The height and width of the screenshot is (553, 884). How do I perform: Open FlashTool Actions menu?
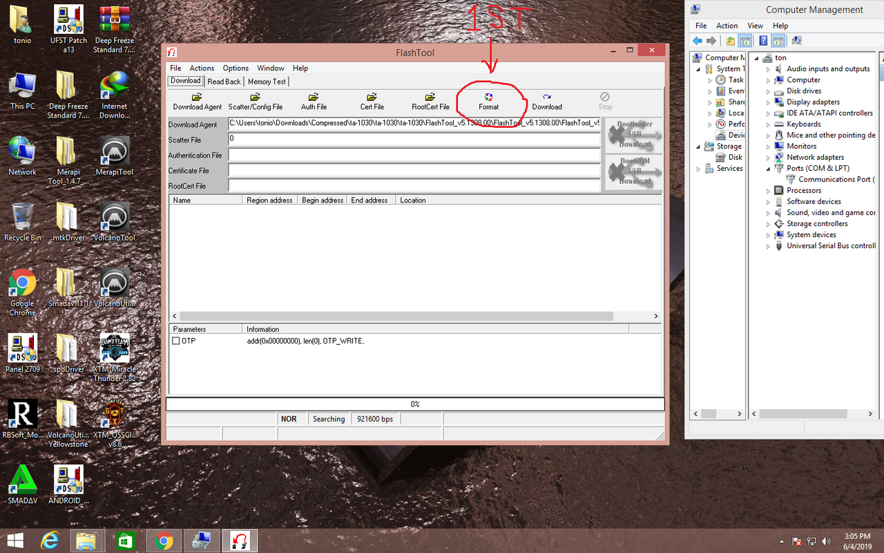pos(202,68)
